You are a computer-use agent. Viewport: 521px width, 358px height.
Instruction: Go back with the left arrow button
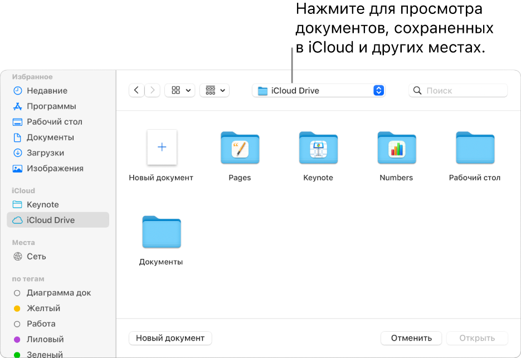pos(137,90)
